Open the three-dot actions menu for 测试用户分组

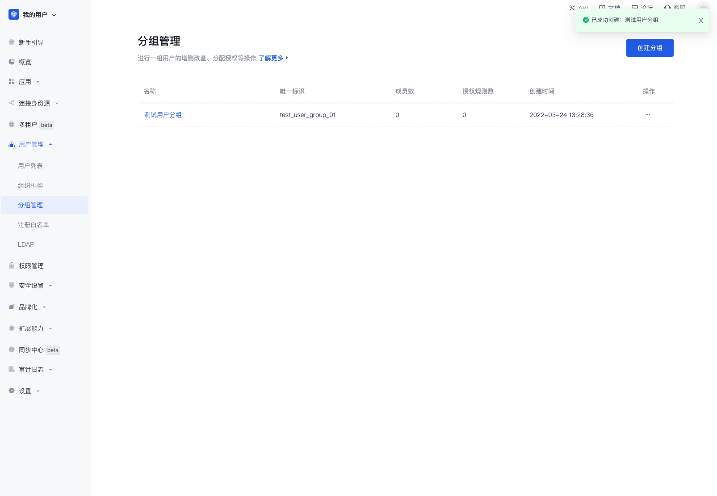point(647,115)
